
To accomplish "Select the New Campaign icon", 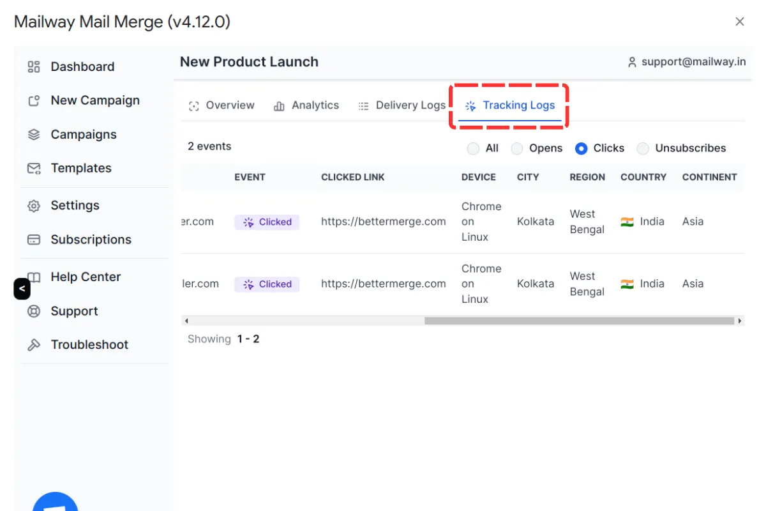I will click(33, 100).
